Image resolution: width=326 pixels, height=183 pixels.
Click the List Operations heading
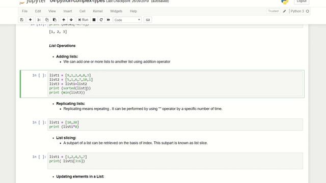tap(62, 46)
